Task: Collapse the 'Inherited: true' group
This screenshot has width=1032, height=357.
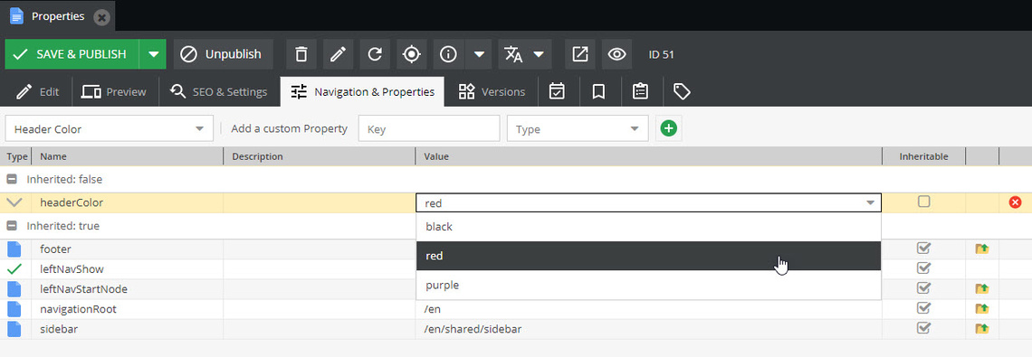Action: [x=12, y=226]
